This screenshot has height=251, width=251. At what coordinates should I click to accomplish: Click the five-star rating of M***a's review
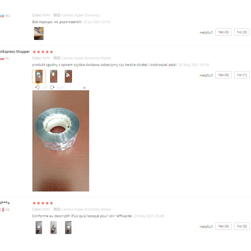(43, 203)
